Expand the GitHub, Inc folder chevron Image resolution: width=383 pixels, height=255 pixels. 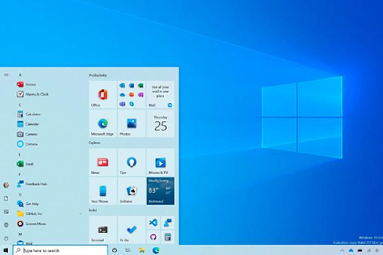click(80, 214)
